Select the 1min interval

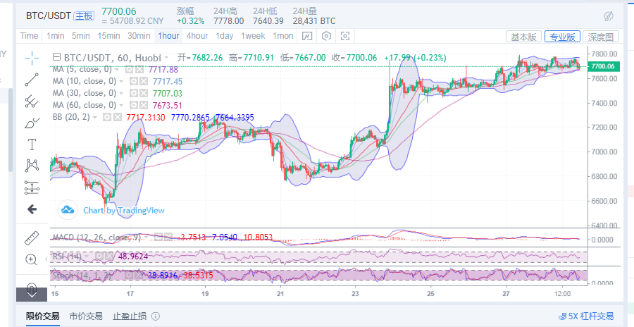pos(55,36)
